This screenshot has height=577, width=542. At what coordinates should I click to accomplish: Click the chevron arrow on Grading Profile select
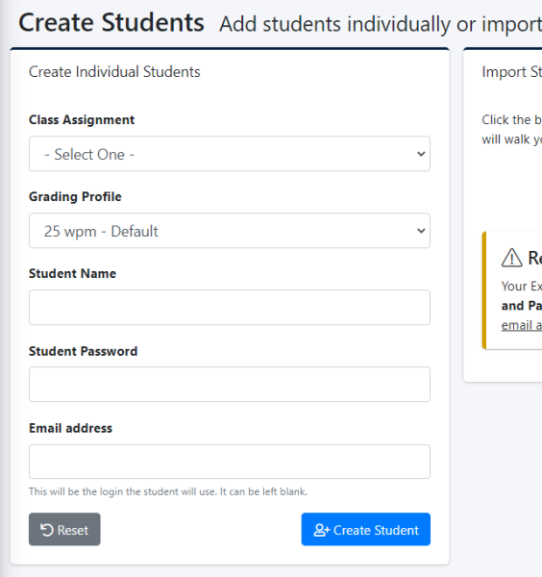coord(421,231)
